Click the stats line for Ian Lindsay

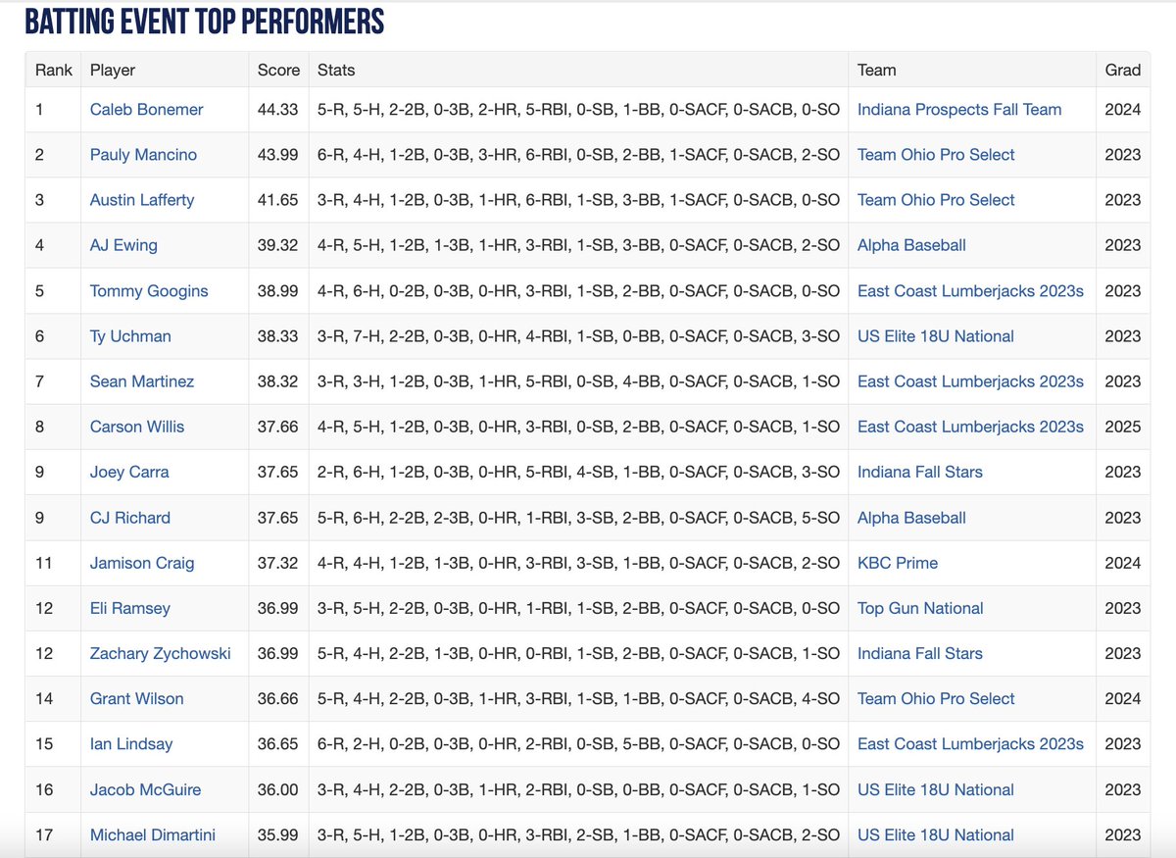(579, 744)
